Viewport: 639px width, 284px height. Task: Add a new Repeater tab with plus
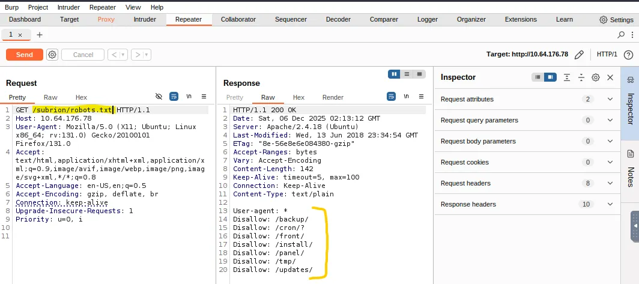[40, 35]
